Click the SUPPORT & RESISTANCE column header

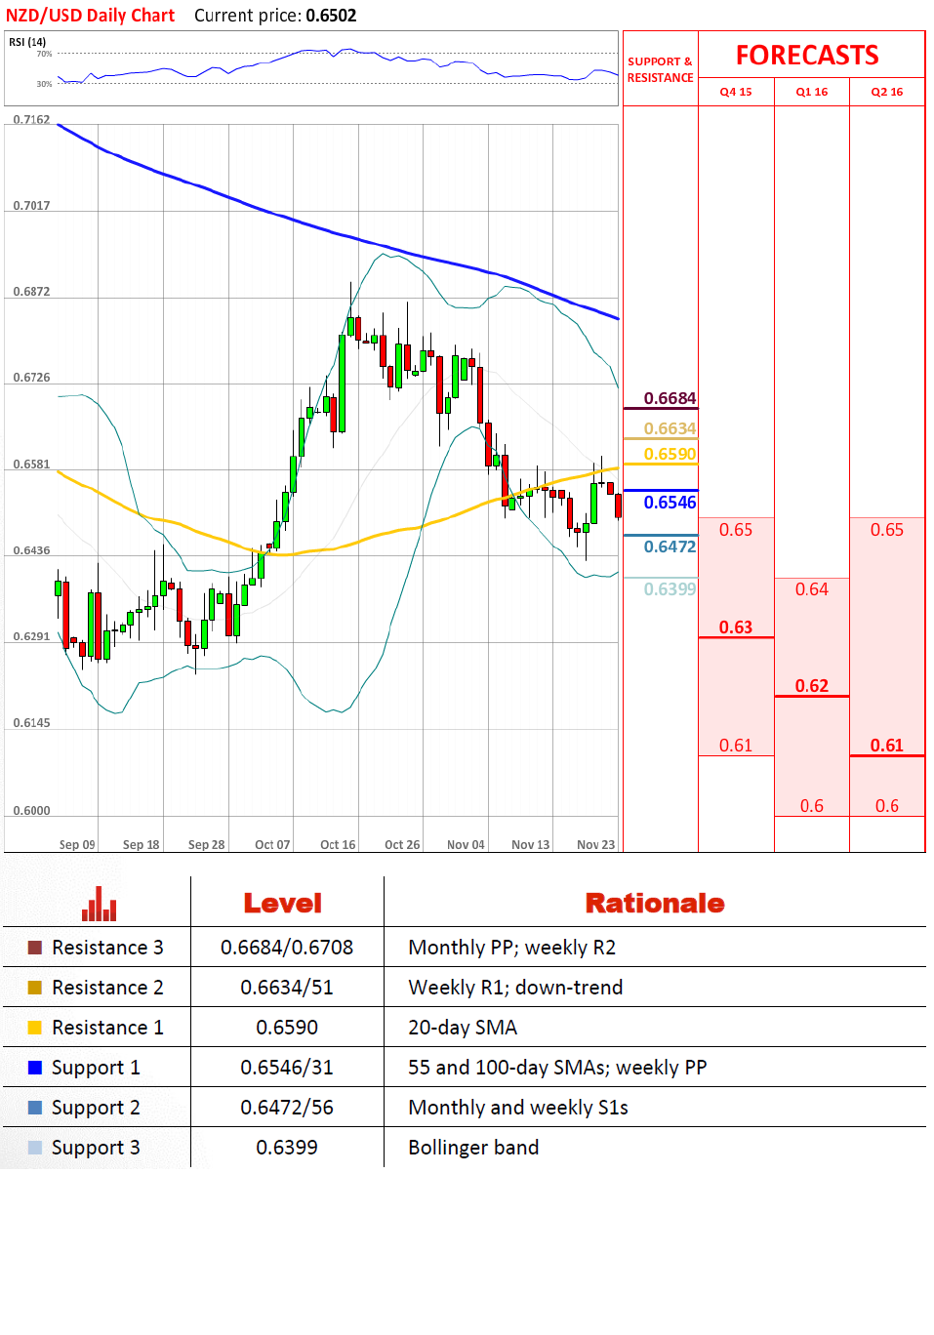tap(660, 69)
